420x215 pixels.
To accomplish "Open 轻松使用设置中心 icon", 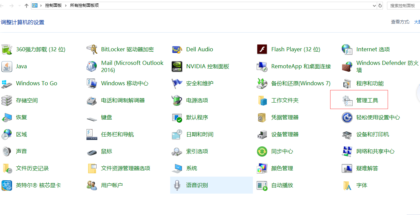I will (x=347, y=117).
